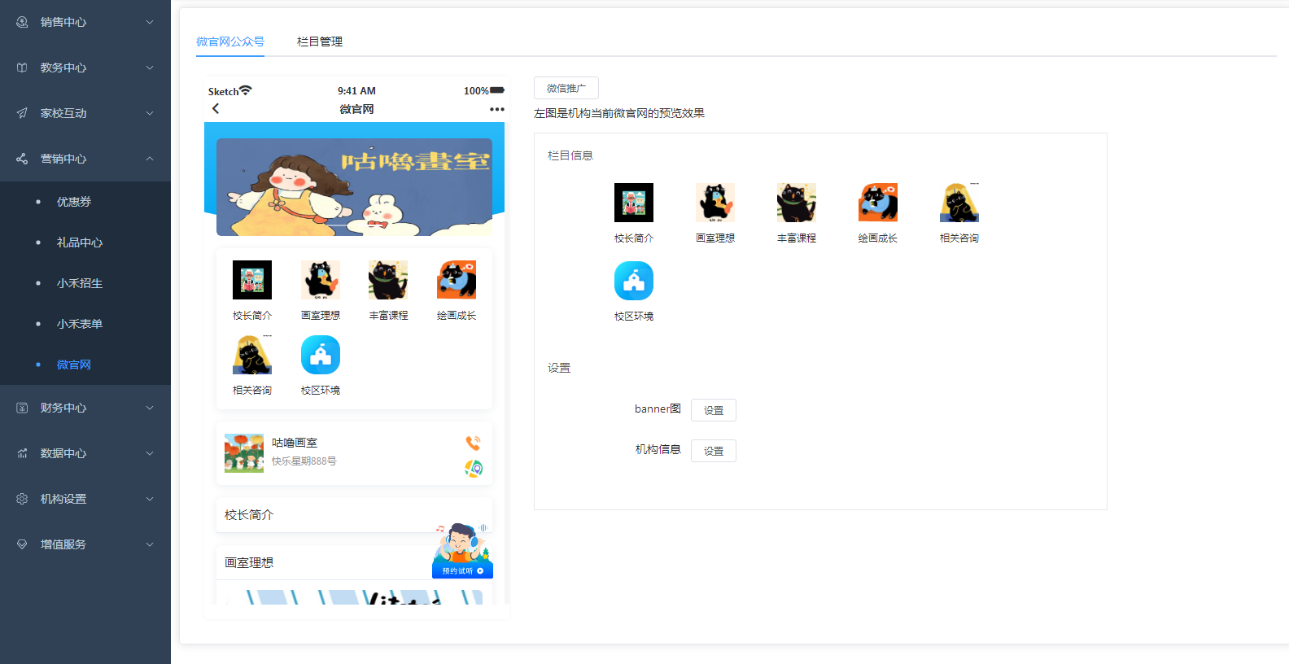Screen dimensions: 1289x664
Task: Expand the 机构设置 menu chevron
Action: point(150,499)
